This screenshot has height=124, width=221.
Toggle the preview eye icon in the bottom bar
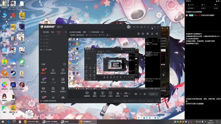point(140,94)
